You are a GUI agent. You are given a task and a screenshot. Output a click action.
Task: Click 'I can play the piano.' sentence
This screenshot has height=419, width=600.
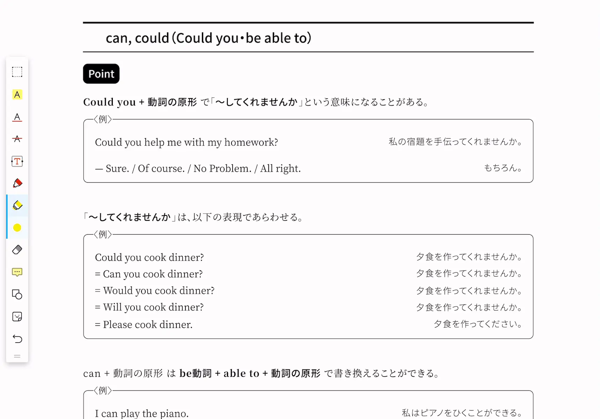[x=142, y=413]
